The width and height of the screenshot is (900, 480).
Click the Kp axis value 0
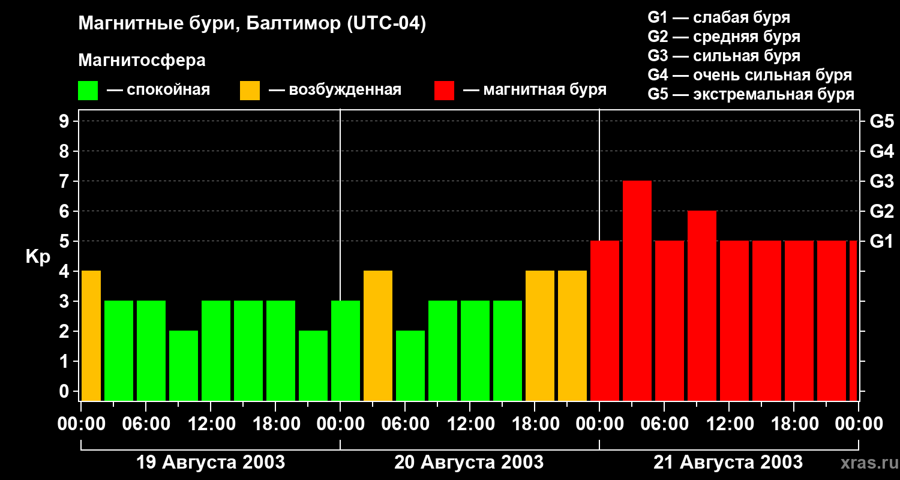point(65,391)
